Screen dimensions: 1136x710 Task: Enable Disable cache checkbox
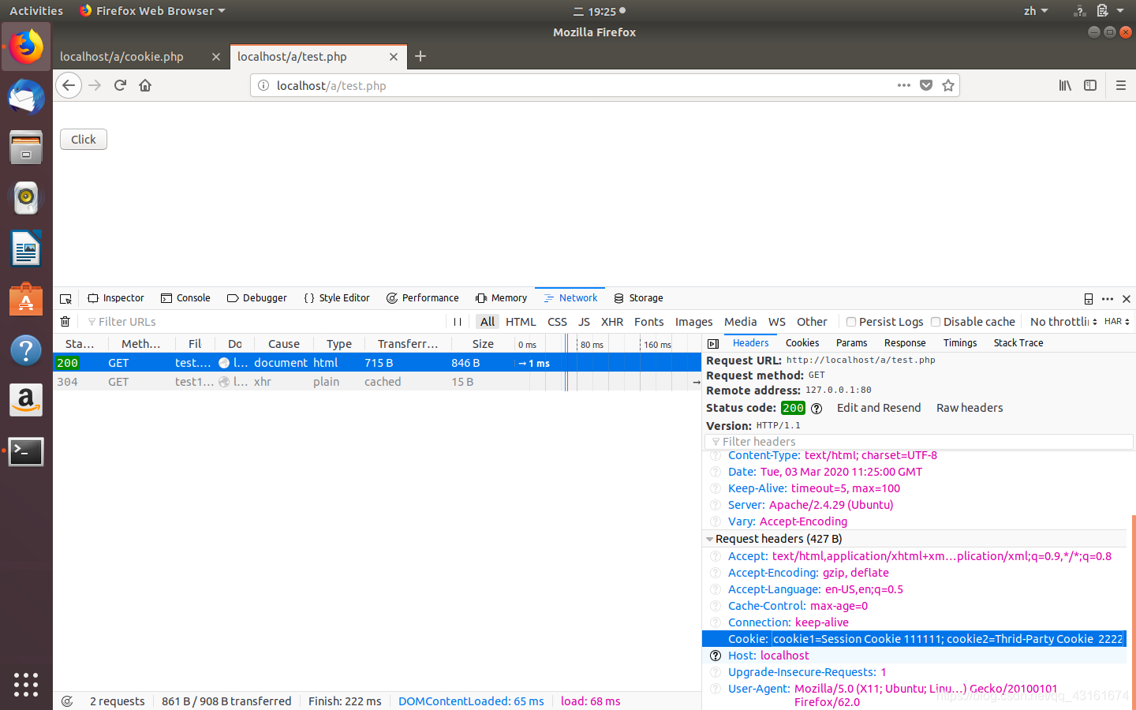tap(936, 322)
